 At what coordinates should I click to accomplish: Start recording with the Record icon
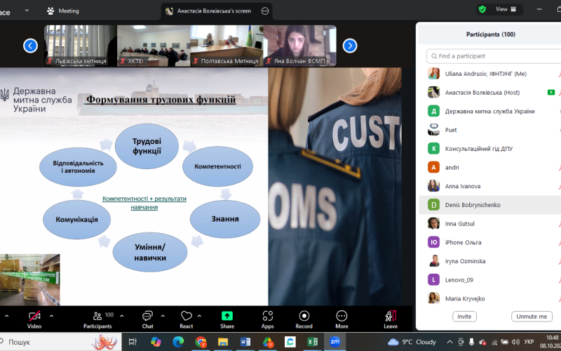[x=304, y=316]
